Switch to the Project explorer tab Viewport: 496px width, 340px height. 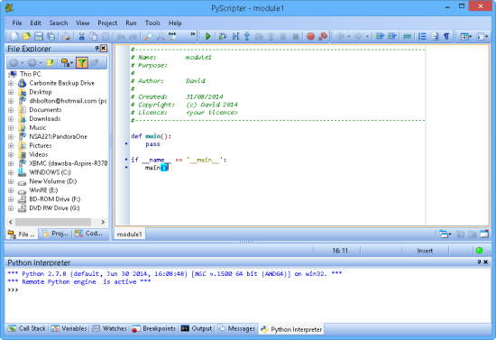(55, 234)
